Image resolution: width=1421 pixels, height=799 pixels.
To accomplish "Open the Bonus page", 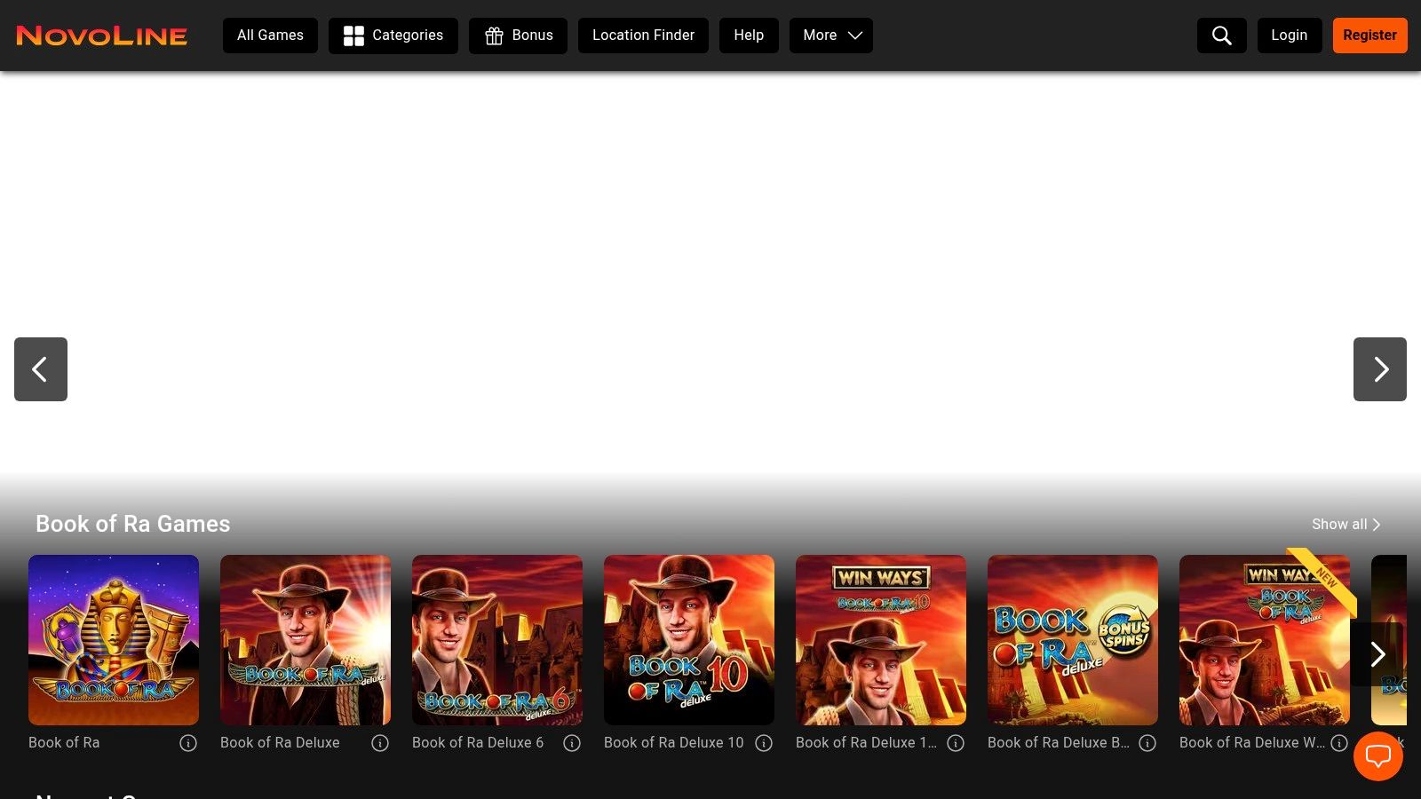I will [x=518, y=36].
